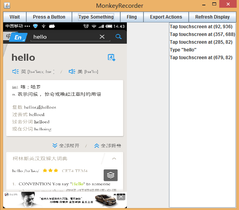Expand all sections with 全部展开
This screenshot has height=210, width=239.
[66, 145]
